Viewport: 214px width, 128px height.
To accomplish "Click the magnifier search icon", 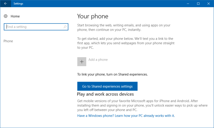I will pos(65,27).
